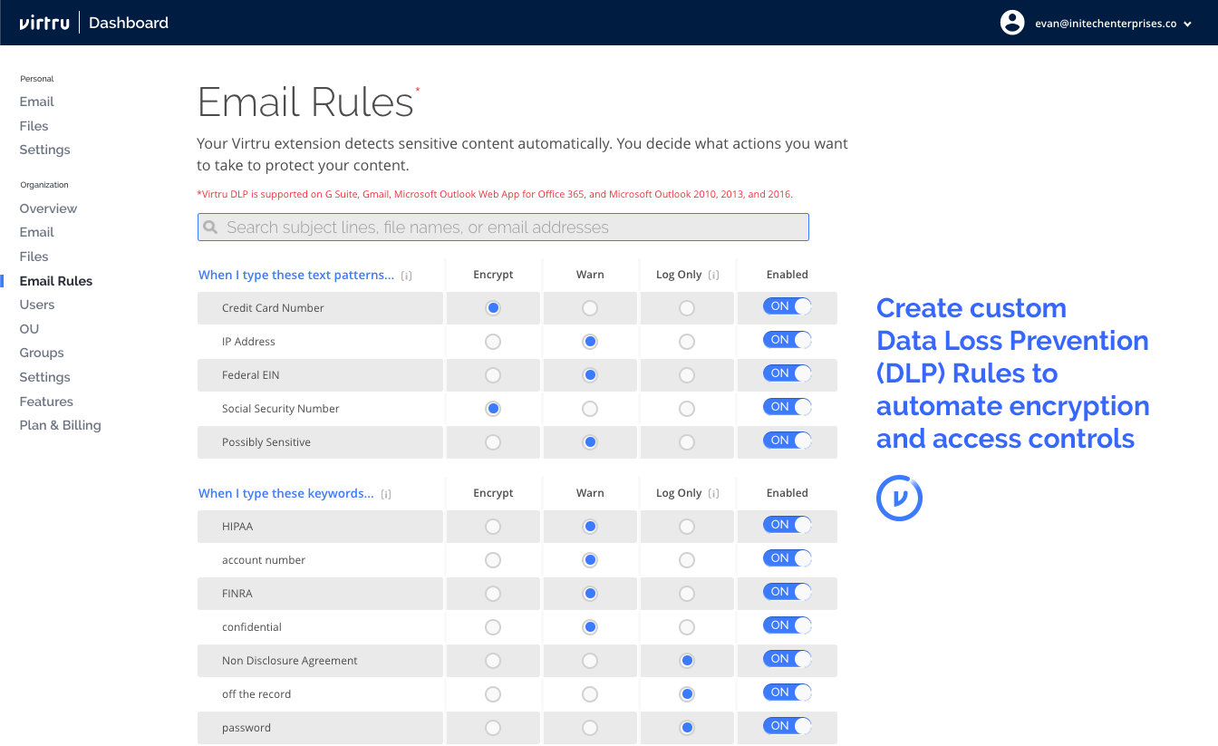This screenshot has width=1218, height=746.
Task: Open Organization Settings in sidebar
Action: coord(45,377)
